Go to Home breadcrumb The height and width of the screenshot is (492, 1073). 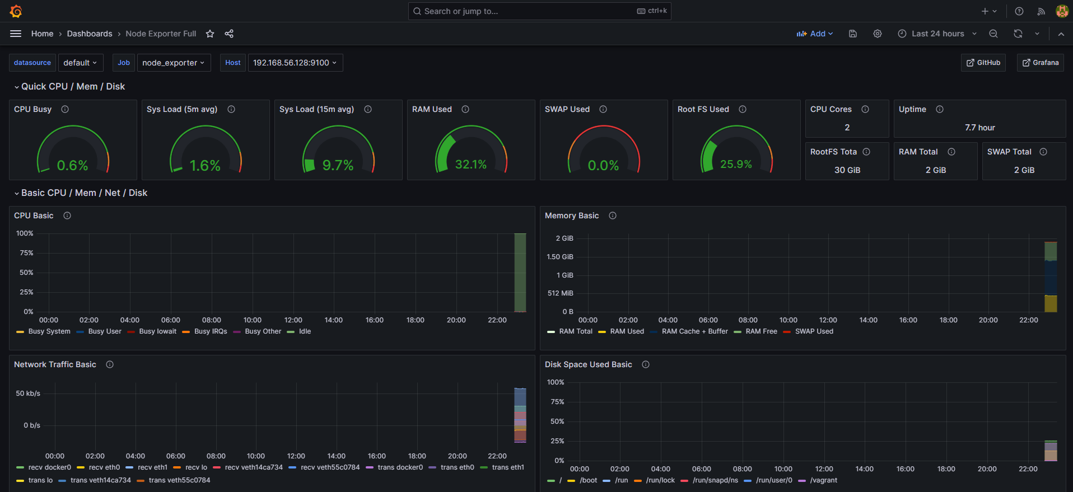(x=43, y=34)
